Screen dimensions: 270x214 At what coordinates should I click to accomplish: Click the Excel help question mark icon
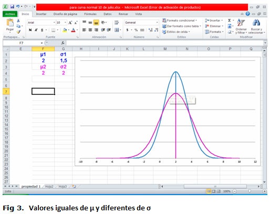pyautogui.click(x=247, y=14)
